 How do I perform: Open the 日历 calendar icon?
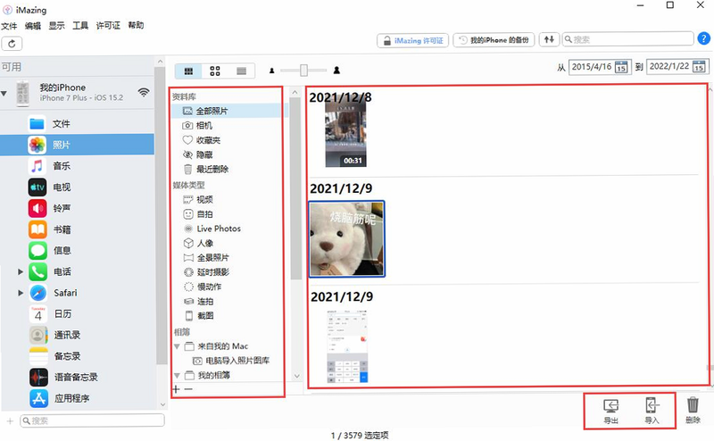click(38, 313)
